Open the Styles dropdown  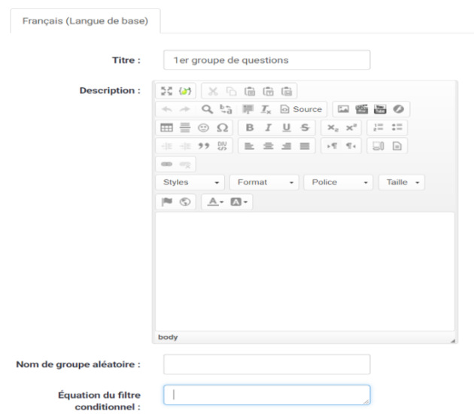point(190,182)
